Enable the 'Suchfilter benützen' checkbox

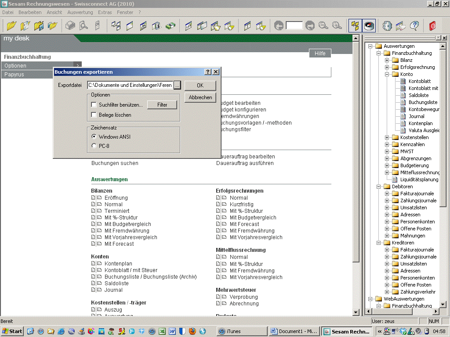(x=94, y=105)
